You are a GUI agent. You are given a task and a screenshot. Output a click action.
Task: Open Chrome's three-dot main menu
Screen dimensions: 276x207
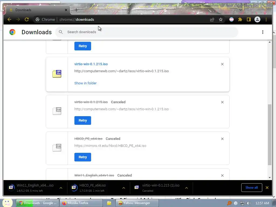click(266, 19)
